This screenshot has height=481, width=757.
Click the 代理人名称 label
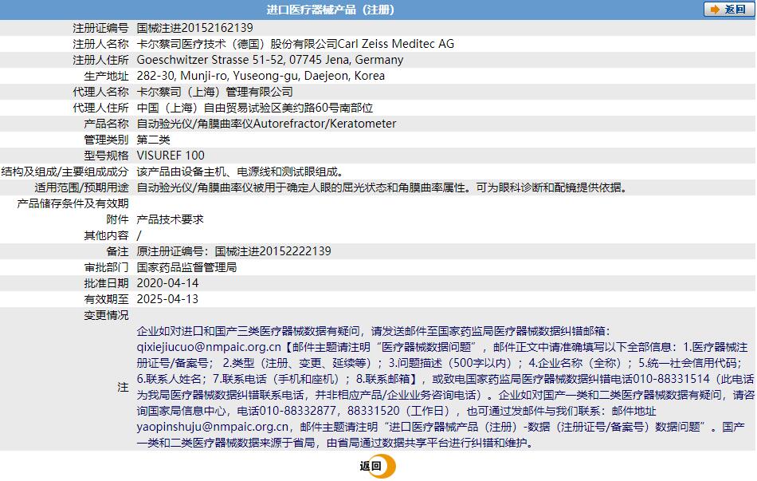tap(100, 92)
